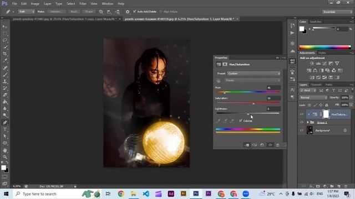Viewport: 355px width, 199px height.
Task: Toggle Auto Add/Delete checkbox
Action: pyautogui.click(x=135, y=12)
